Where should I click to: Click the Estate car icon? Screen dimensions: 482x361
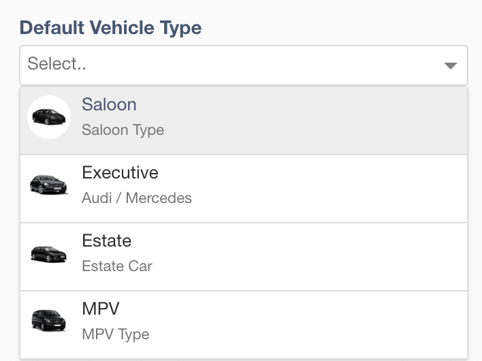pyautogui.click(x=48, y=254)
